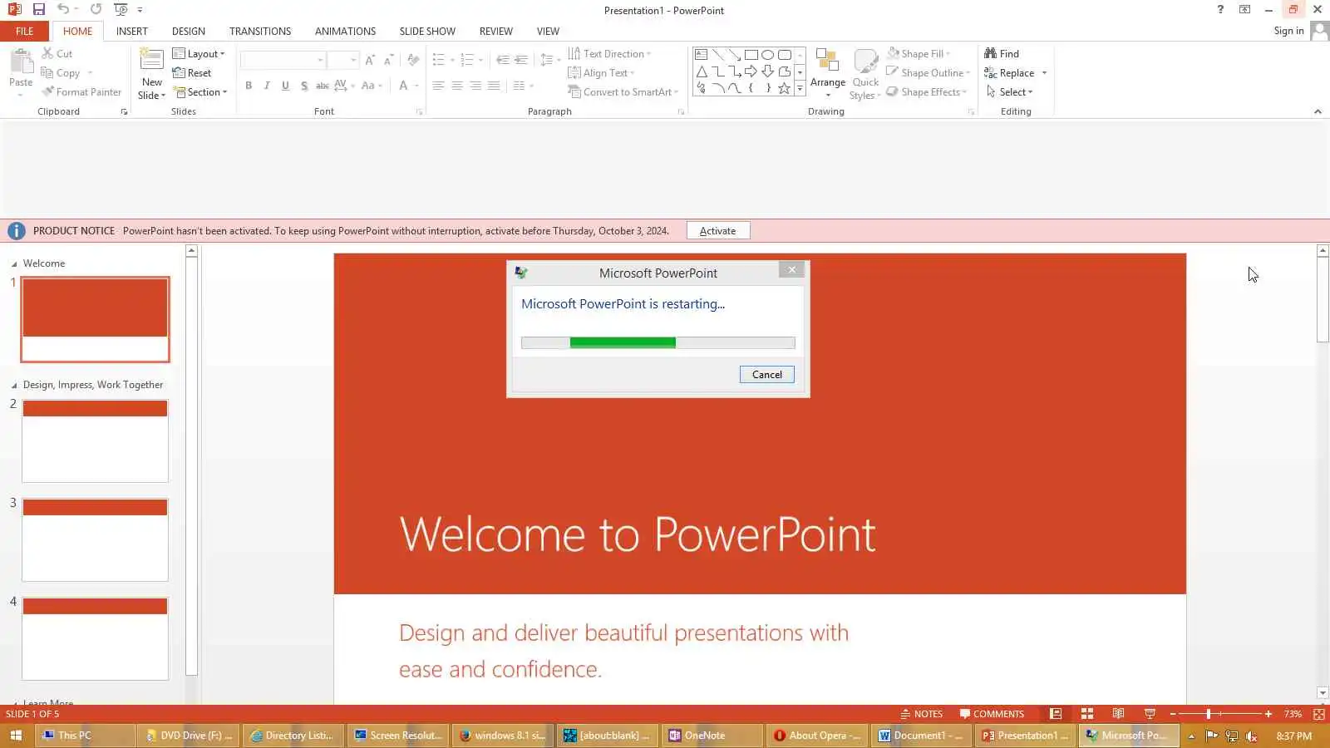Click the Undo arrow icon
The image size is (1330, 748).
(x=63, y=9)
